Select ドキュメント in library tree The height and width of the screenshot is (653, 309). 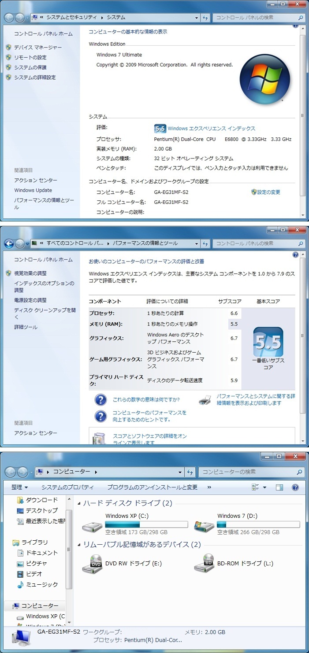[42, 553]
